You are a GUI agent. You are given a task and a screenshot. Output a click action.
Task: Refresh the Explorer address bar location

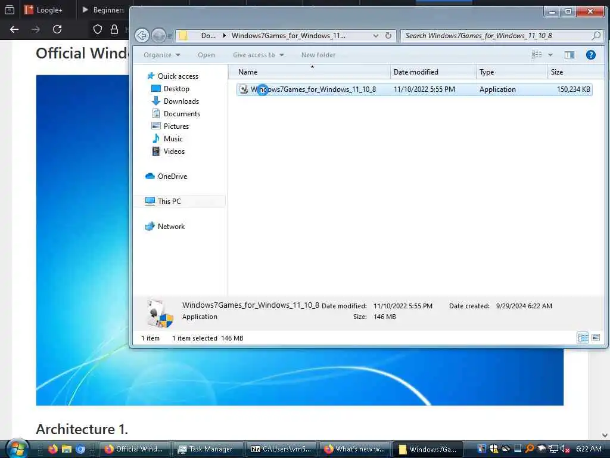[x=388, y=35]
